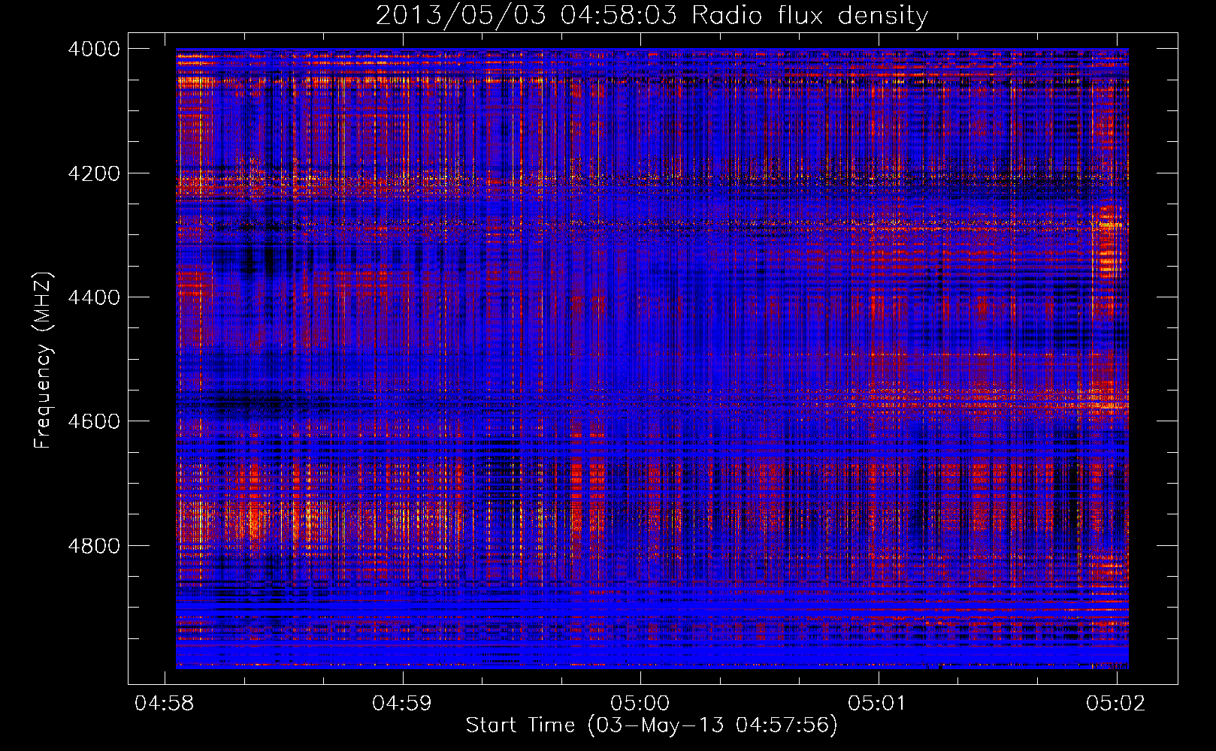Click the 04:58 time tick label
This screenshot has height=751, width=1216.
tap(164, 703)
